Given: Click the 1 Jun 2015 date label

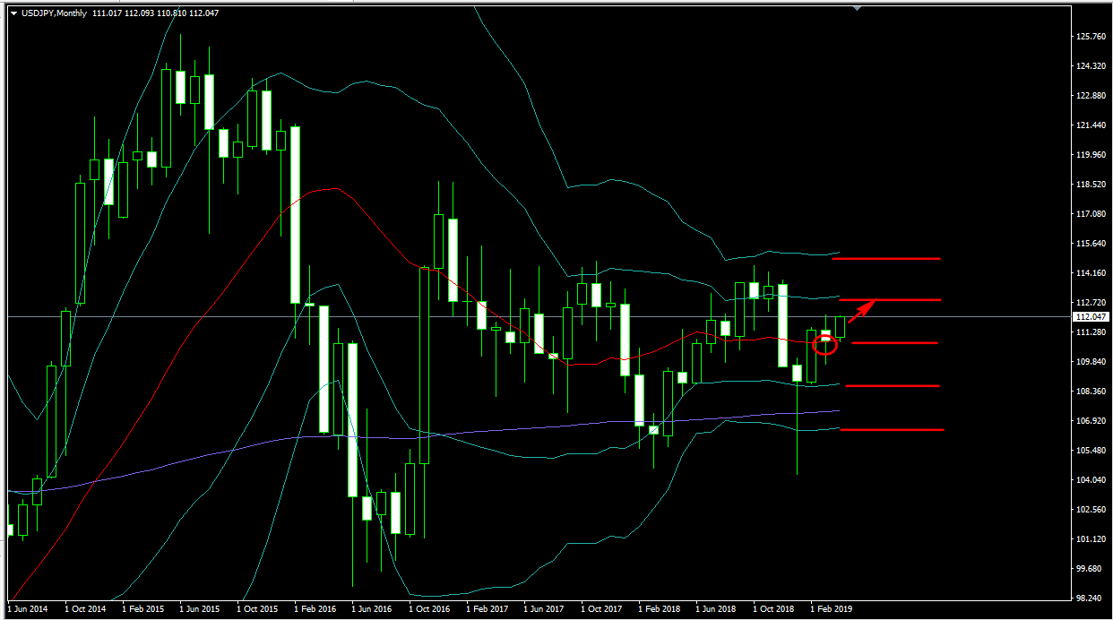Looking at the screenshot, I should [200, 609].
